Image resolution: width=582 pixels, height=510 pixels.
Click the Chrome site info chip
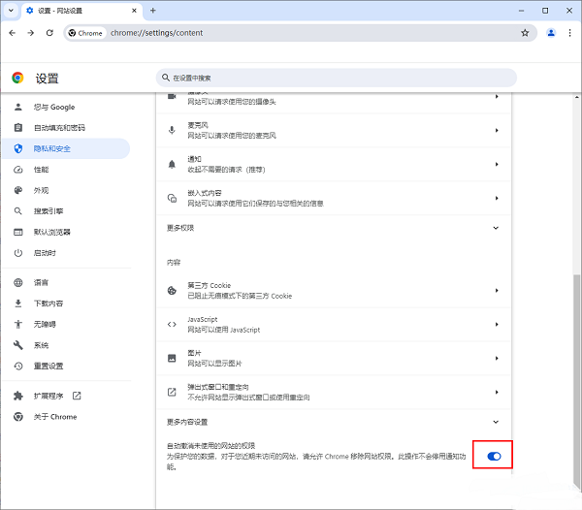(85, 33)
